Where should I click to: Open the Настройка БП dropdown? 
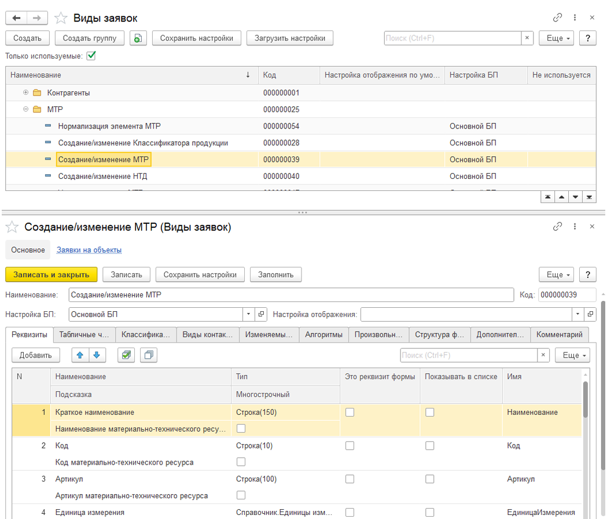click(x=248, y=314)
